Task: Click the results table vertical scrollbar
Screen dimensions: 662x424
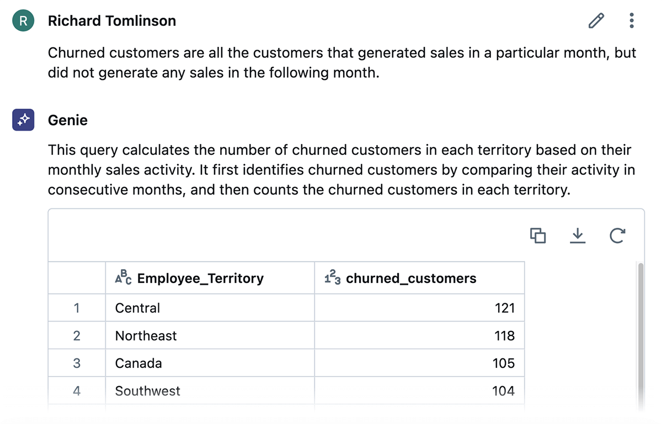Action: (640, 331)
